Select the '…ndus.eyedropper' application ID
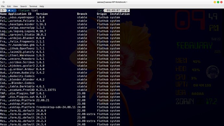224x126 pixels. [x=21, y=17]
